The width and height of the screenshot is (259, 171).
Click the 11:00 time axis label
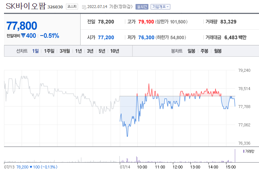tap(160, 167)
